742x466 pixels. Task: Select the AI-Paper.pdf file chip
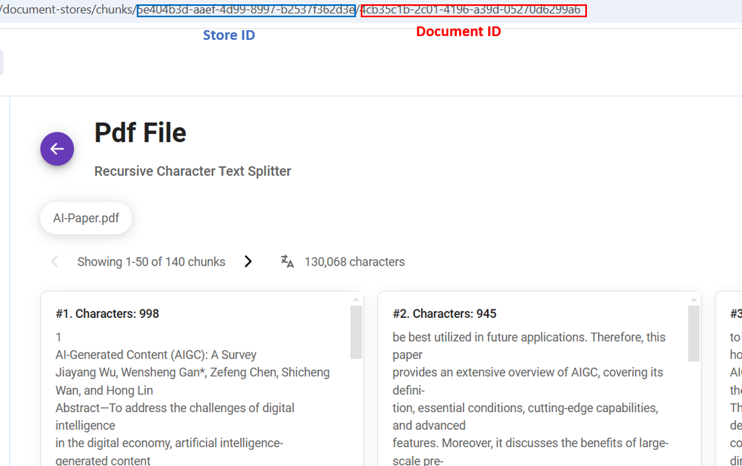tap(86, 218)
